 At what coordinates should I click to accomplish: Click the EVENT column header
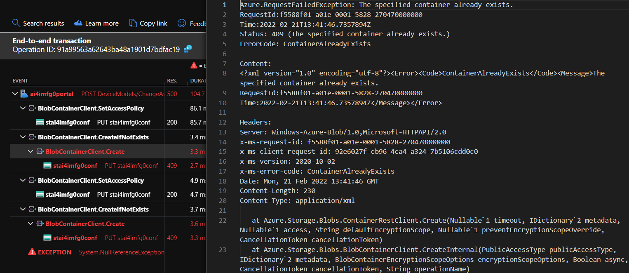coord(20,81)
